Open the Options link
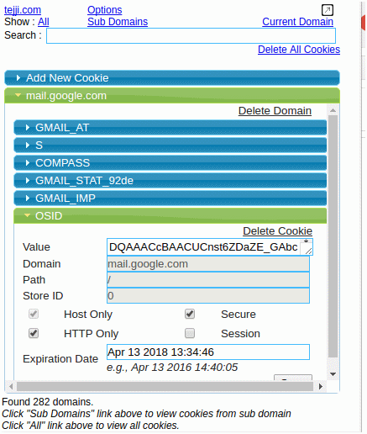The image size is (367, 434). [x=105, y=10]
